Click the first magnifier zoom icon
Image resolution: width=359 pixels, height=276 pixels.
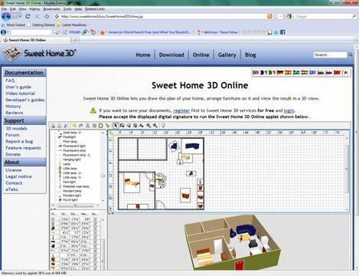(x=148, y=126)
